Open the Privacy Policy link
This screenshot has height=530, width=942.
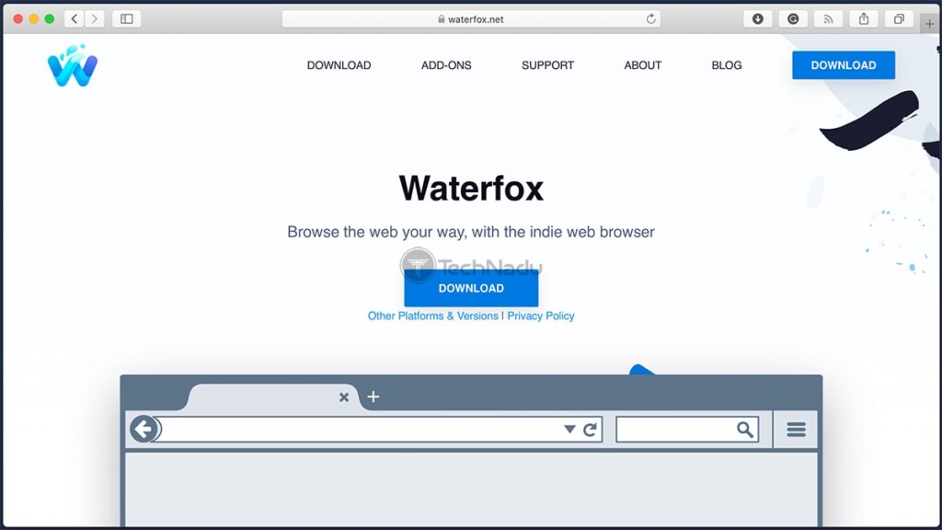click(x=541, y=317)
